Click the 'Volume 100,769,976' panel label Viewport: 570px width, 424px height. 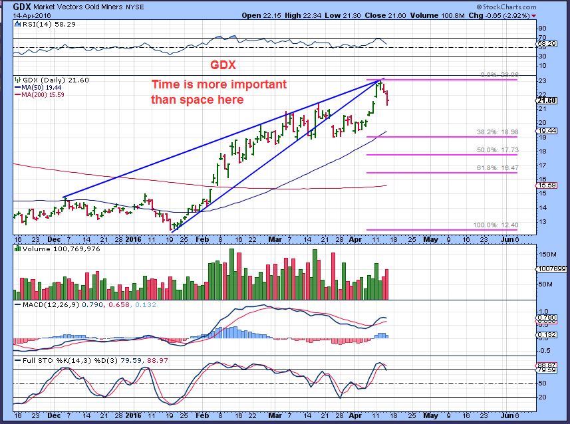click(x=61, y=249)
